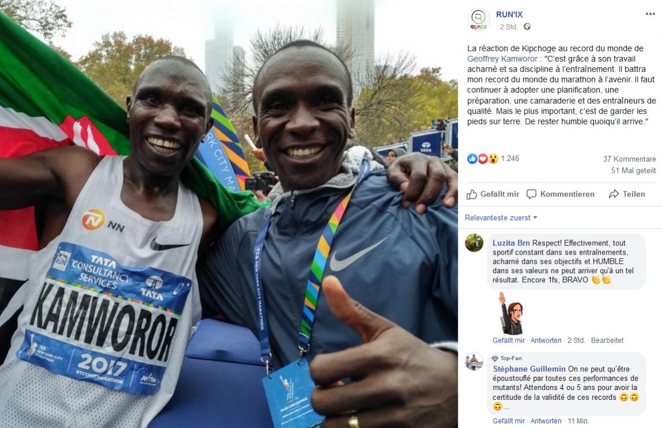
Task: Click the wow face reaction icon
Action: (493, 158)
